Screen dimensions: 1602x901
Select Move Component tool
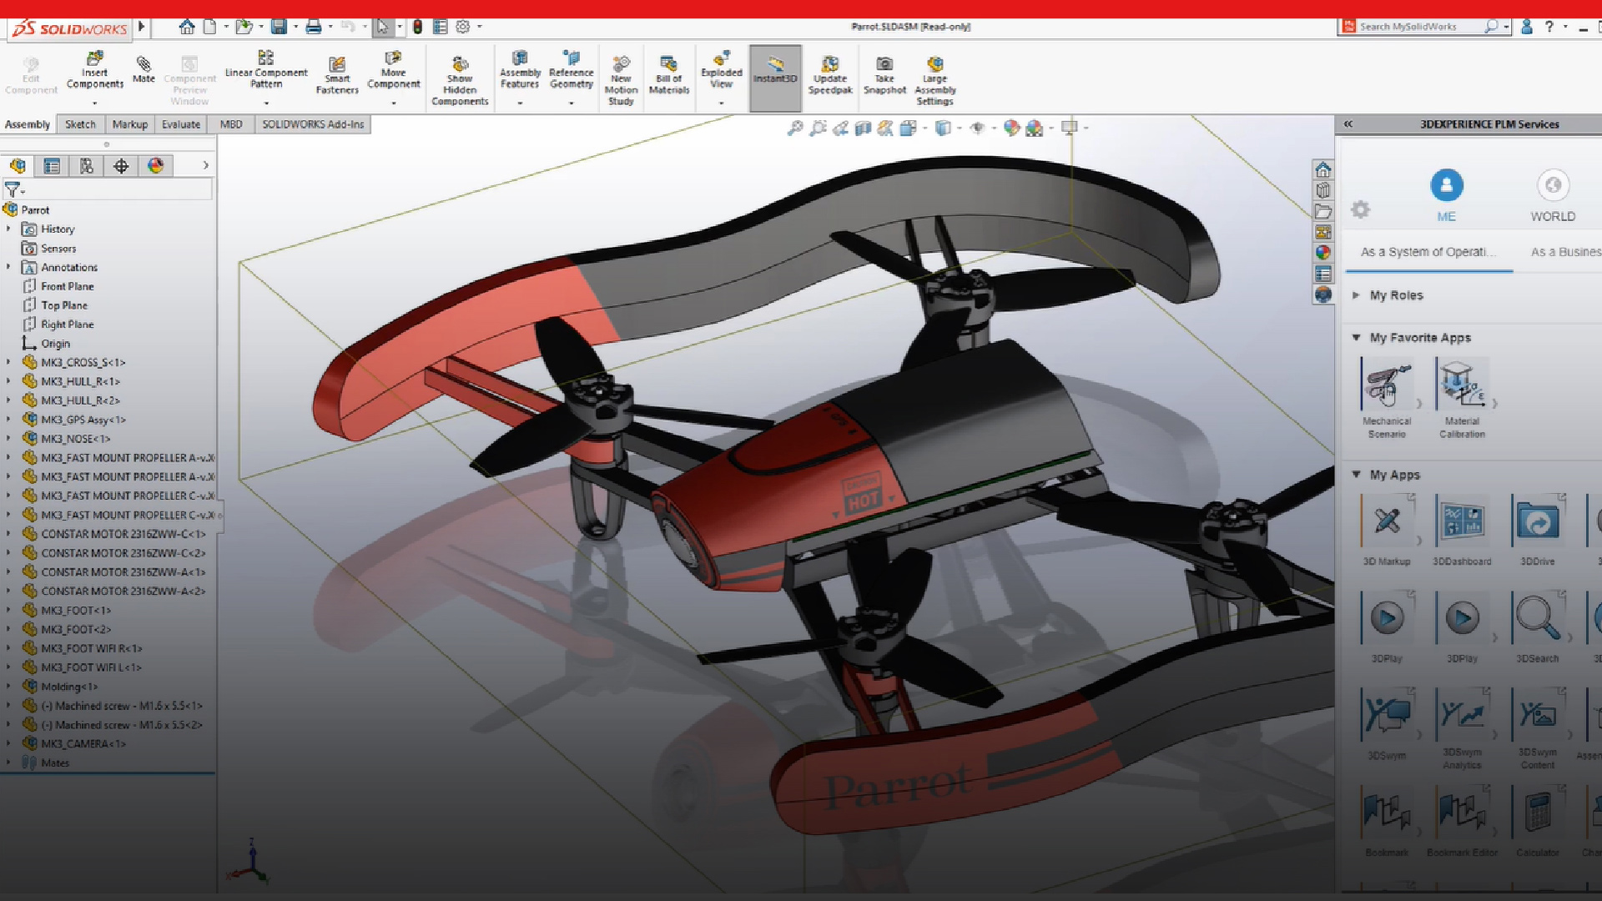(x=393, y=70)
